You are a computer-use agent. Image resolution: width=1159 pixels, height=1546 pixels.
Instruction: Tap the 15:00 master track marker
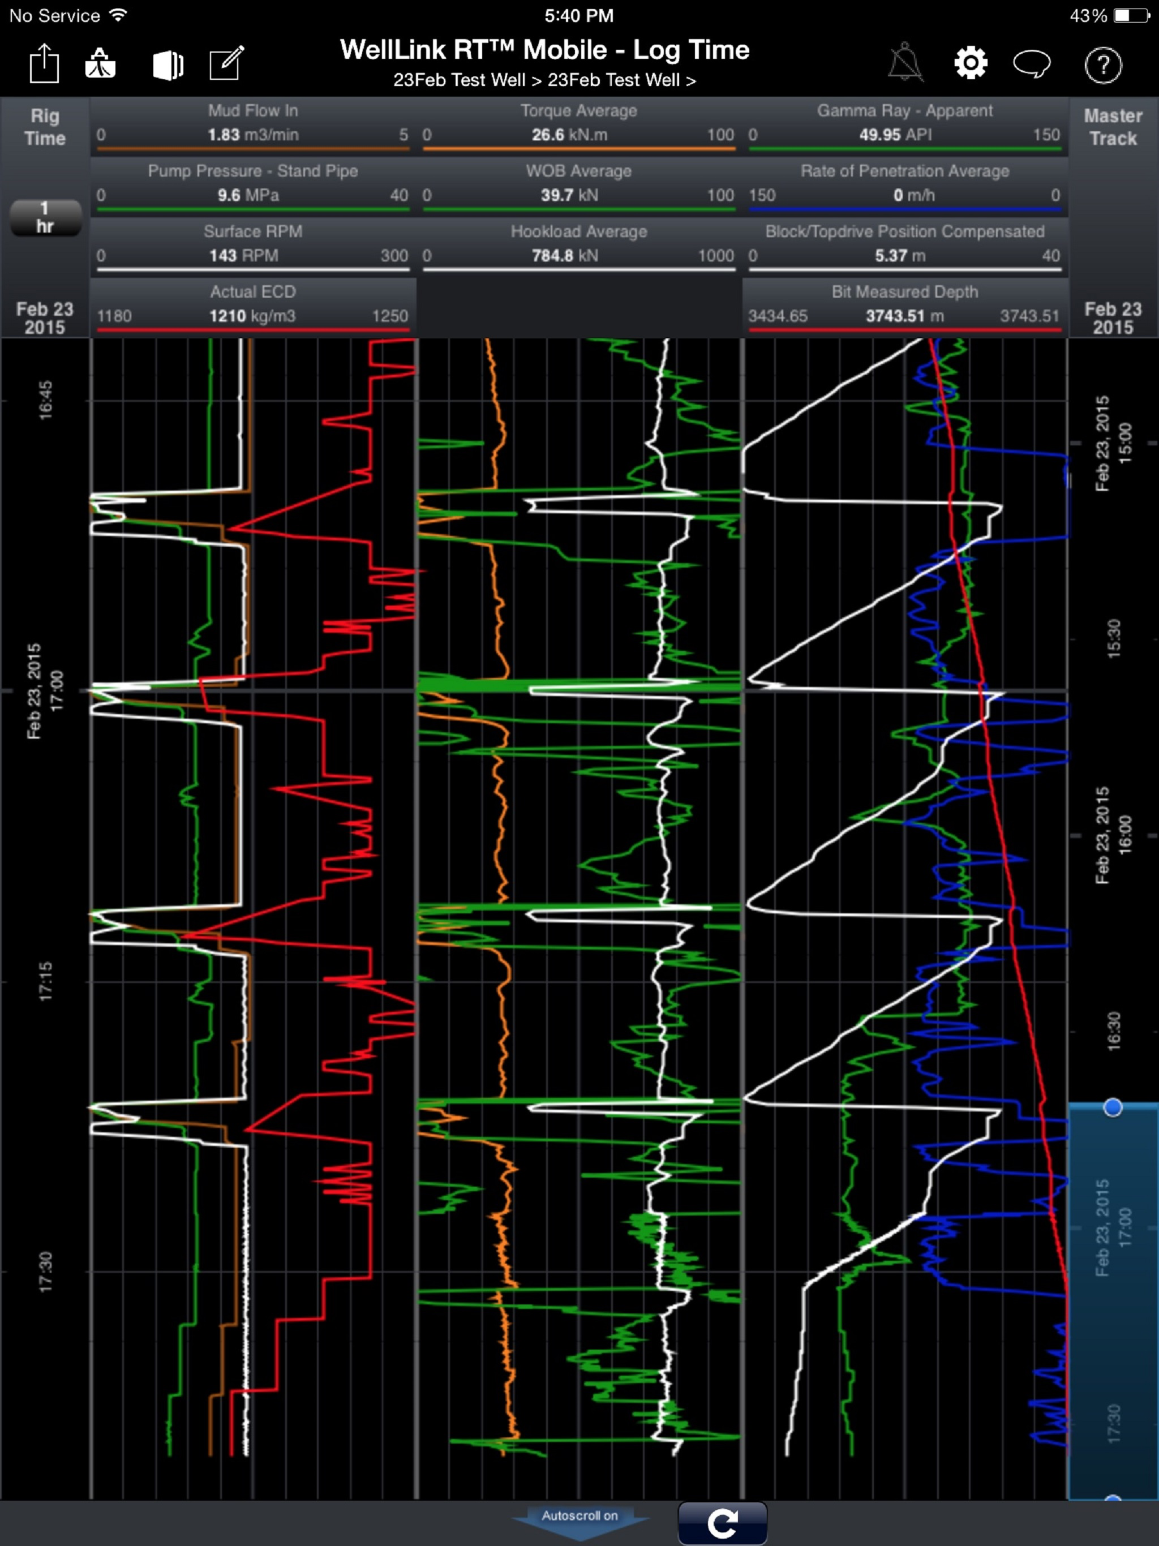click(x=1113, y=443)
